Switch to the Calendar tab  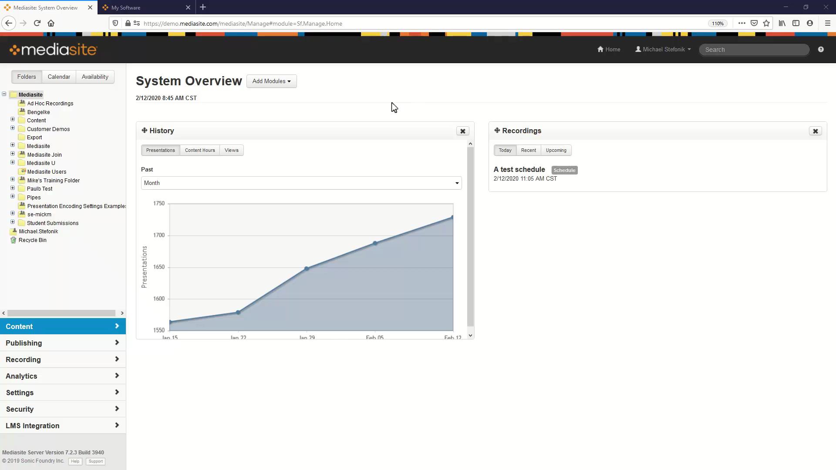59,77
